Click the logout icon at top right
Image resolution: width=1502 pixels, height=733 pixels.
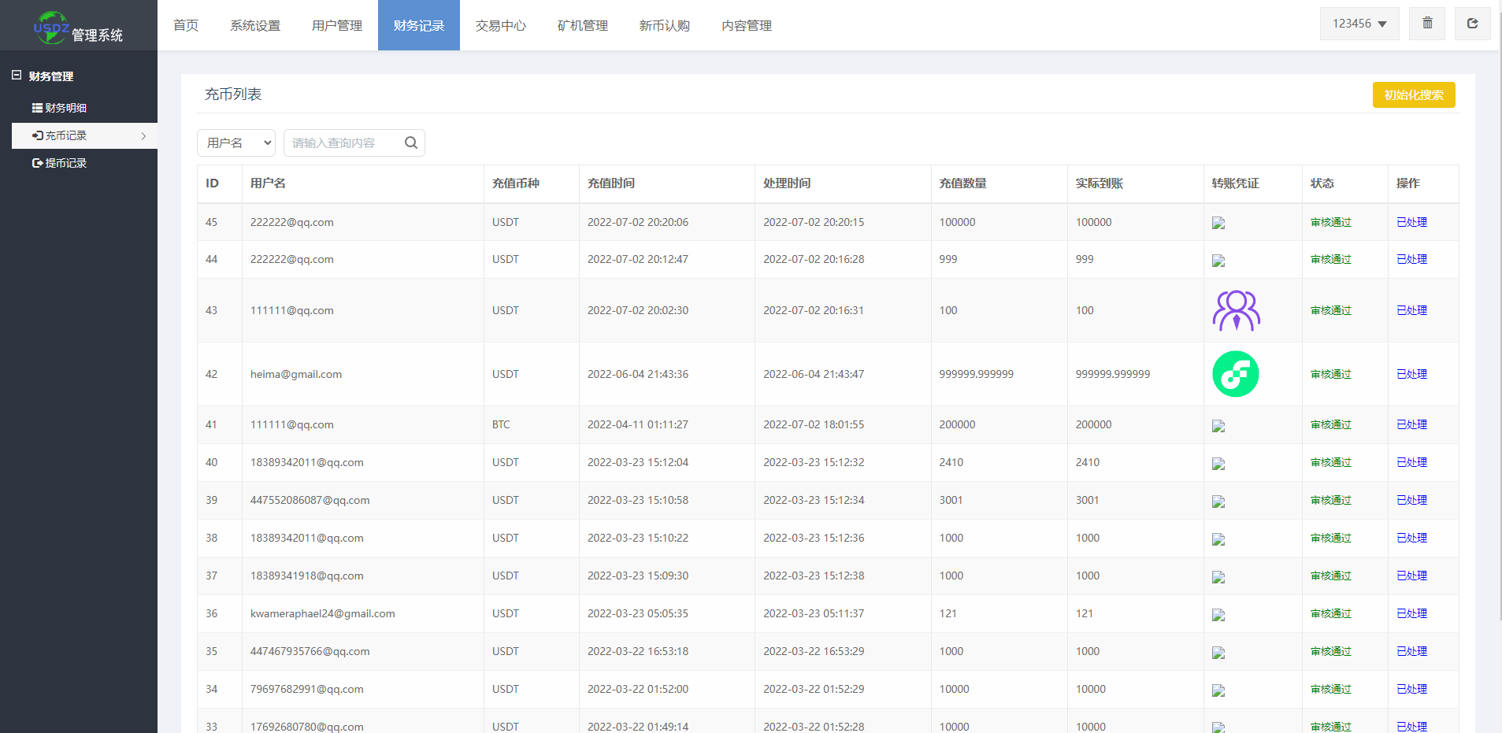(x=1472, y=24)
